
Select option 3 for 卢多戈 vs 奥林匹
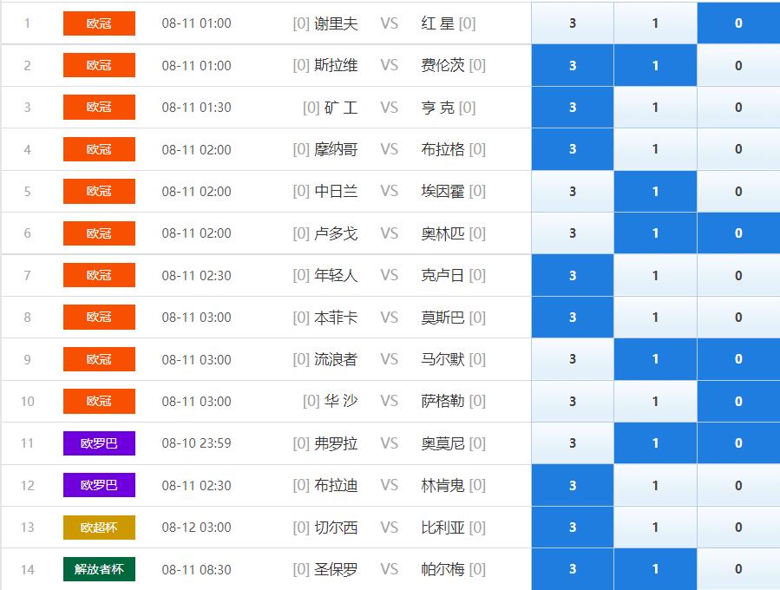click(x=573, y=233)
